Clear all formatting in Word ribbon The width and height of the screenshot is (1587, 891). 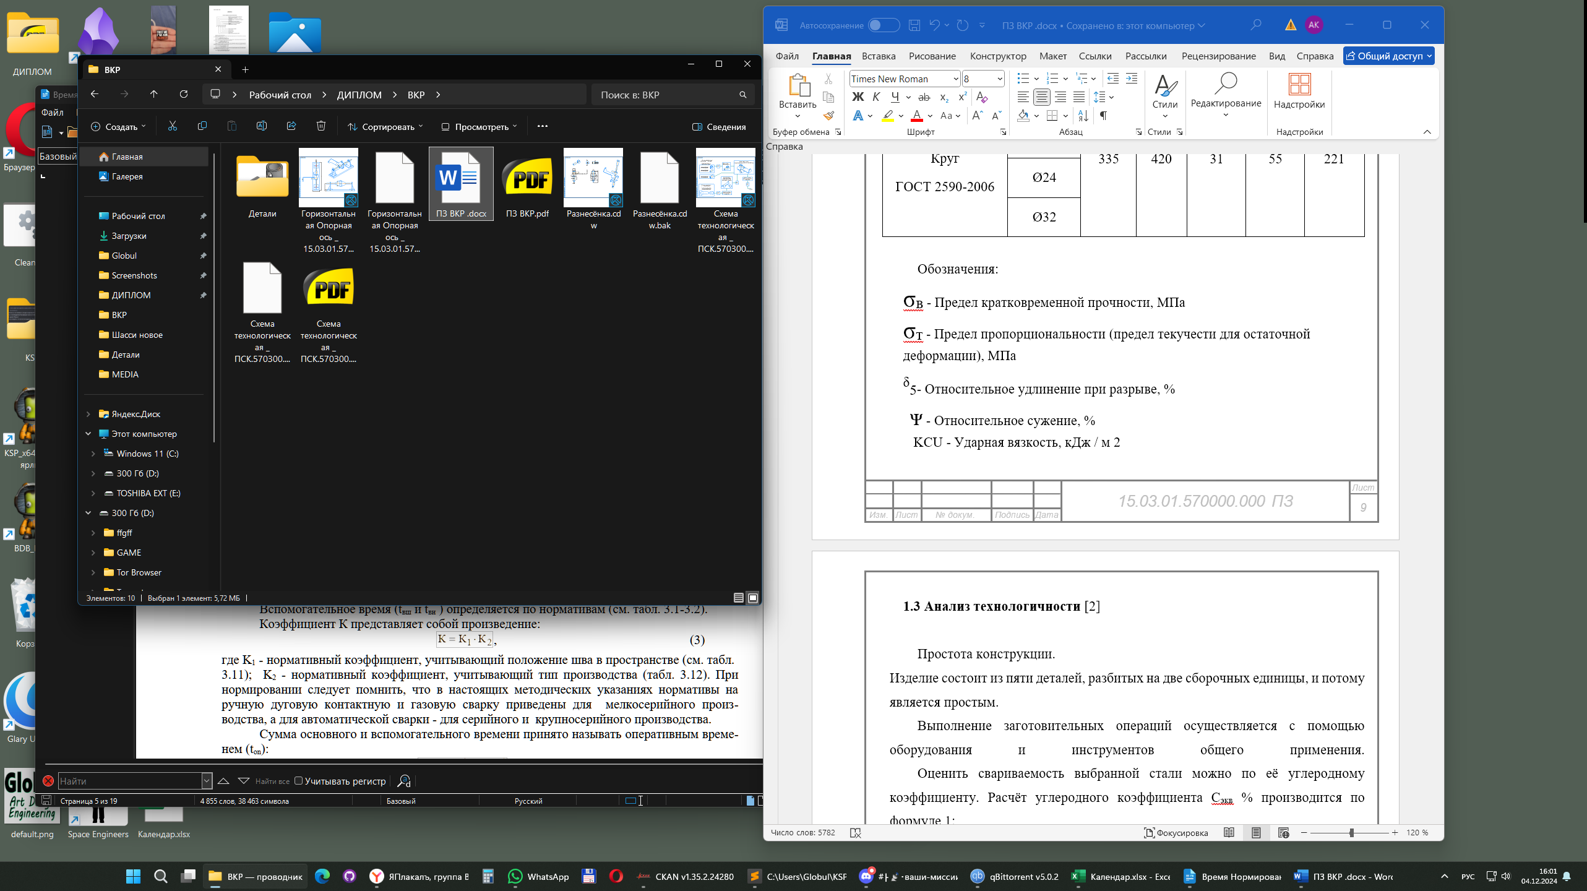pyautogui.click(x=982, y=97)
